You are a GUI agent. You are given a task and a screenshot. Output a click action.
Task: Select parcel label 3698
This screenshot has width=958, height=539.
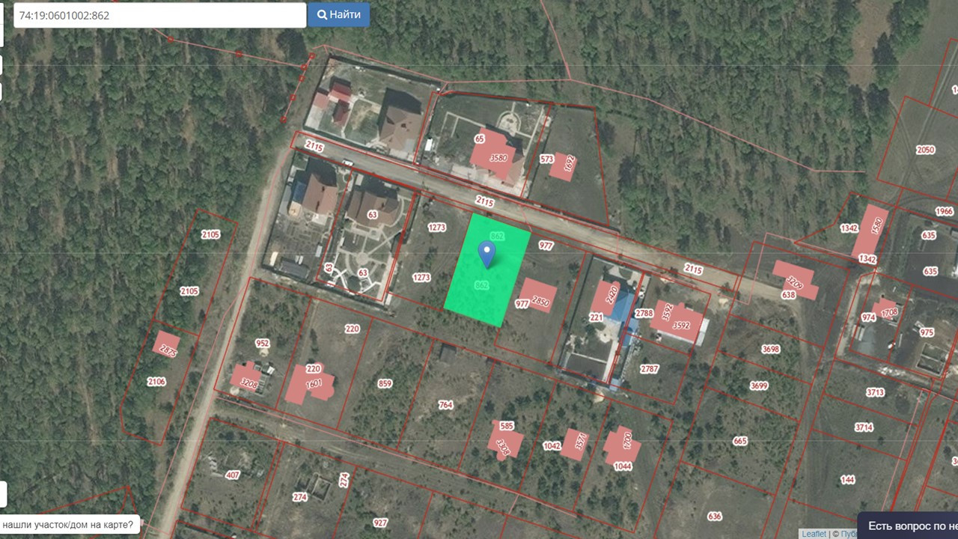tap(770, 349)
